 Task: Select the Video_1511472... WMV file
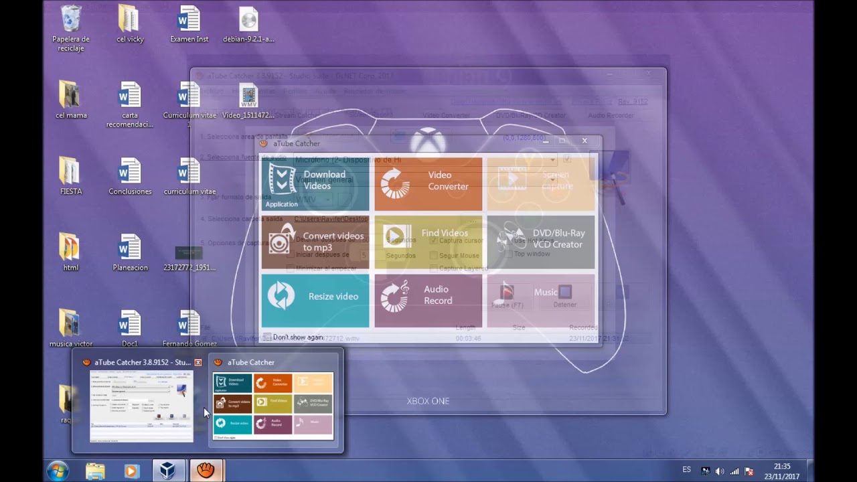(x=248, y=102)
